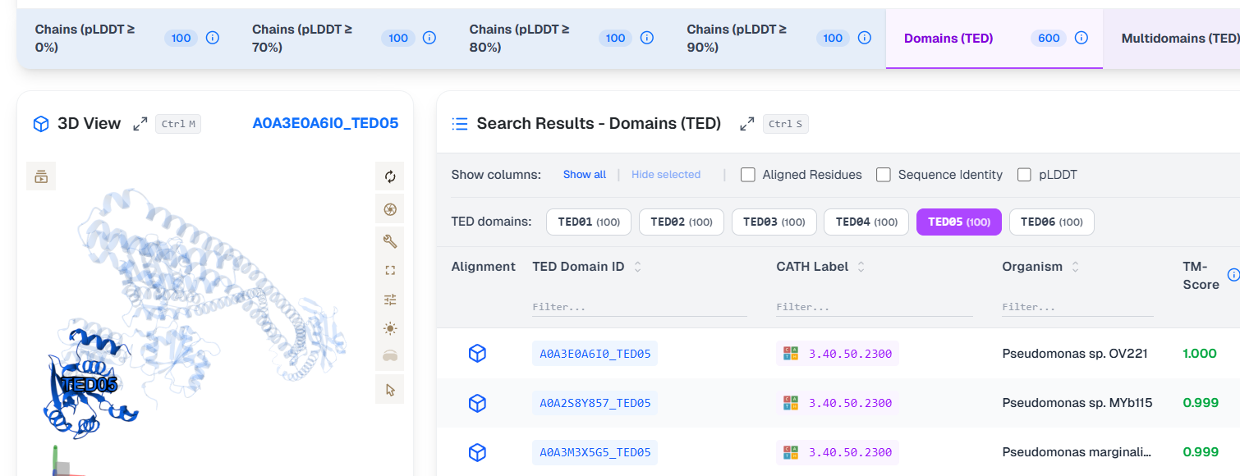1240x476 pixels.
Task: Click the Pseudomonas sp. OV221 organism cell
Action: 1075,354
